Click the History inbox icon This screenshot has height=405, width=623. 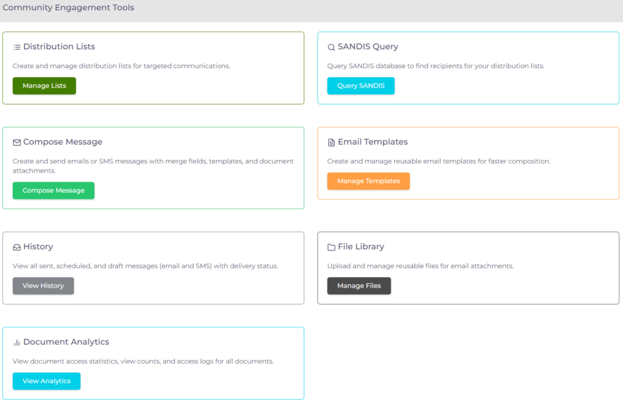(x=16, y=247)
